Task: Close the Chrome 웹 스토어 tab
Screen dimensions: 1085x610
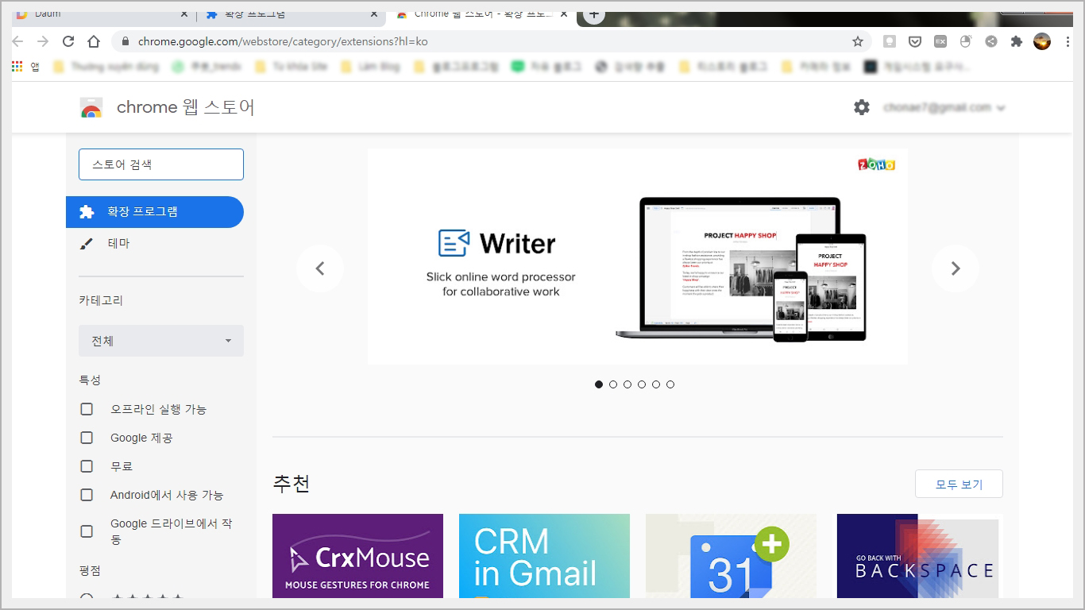Action: (x=564, y=14)
